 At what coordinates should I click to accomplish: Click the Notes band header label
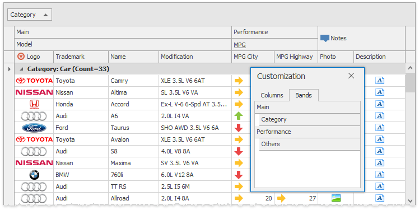point(338,38)
